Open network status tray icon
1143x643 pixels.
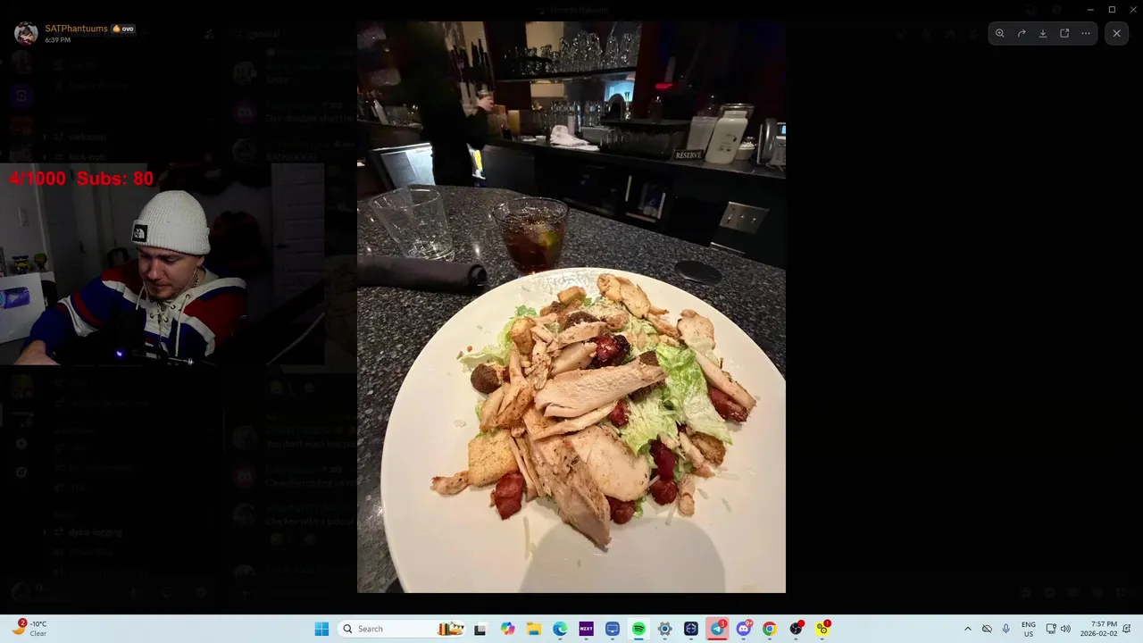click(1051, 629)
